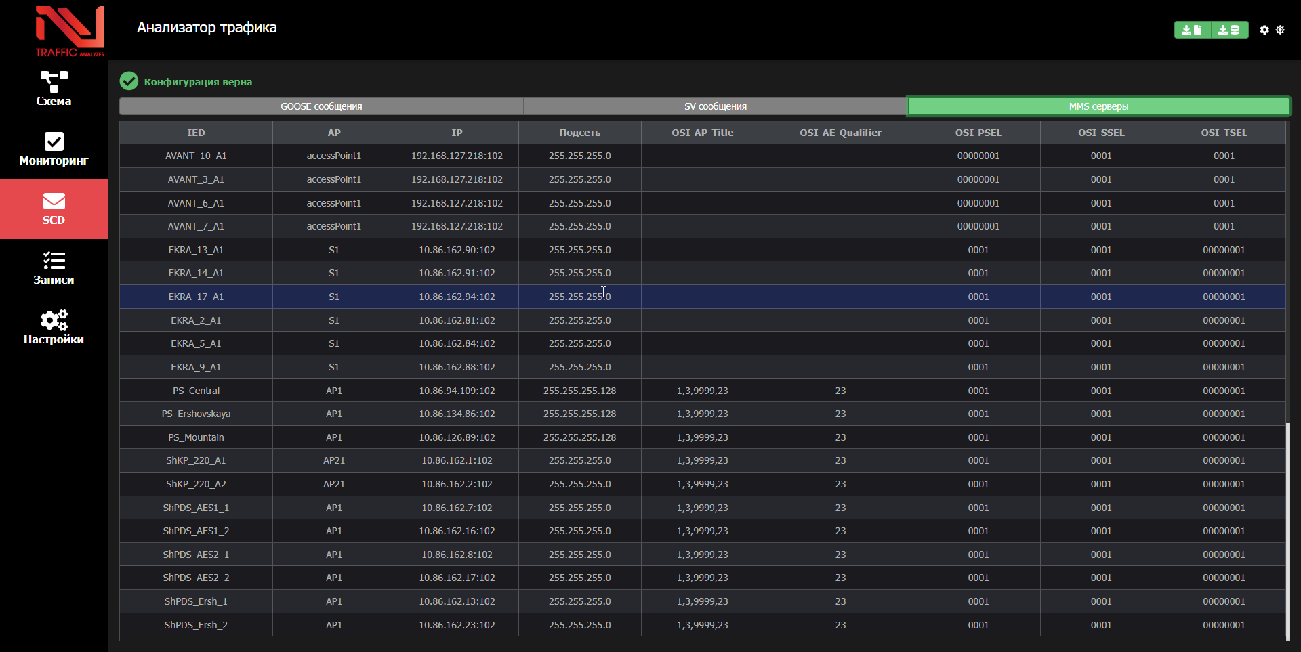Select the AVANT_10_A1 row
This screenshot has height=652, width=1301.
click(x=196, y=156)
